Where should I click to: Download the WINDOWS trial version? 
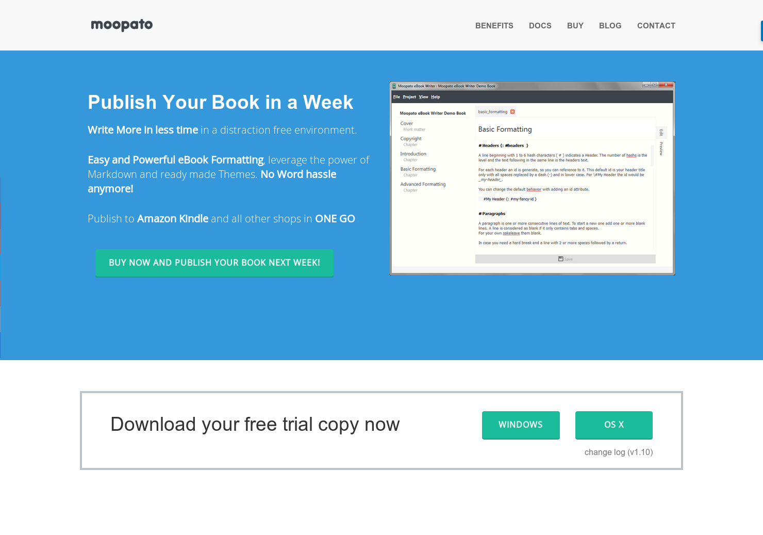521,425
